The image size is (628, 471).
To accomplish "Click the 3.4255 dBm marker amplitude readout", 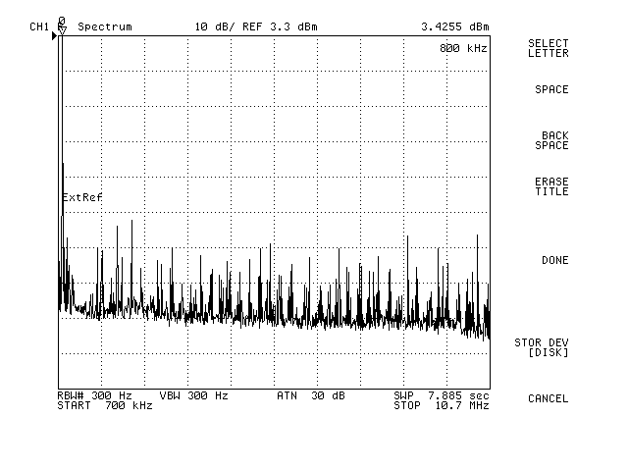I will [454, 26].
